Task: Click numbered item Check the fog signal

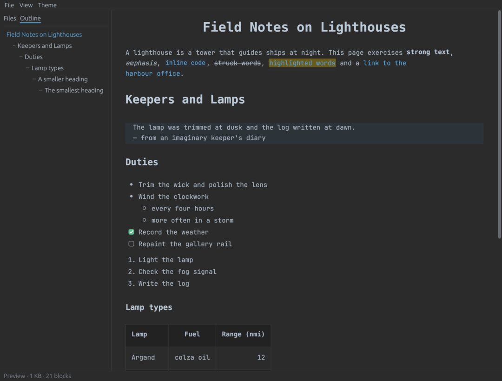Action: 178,272
